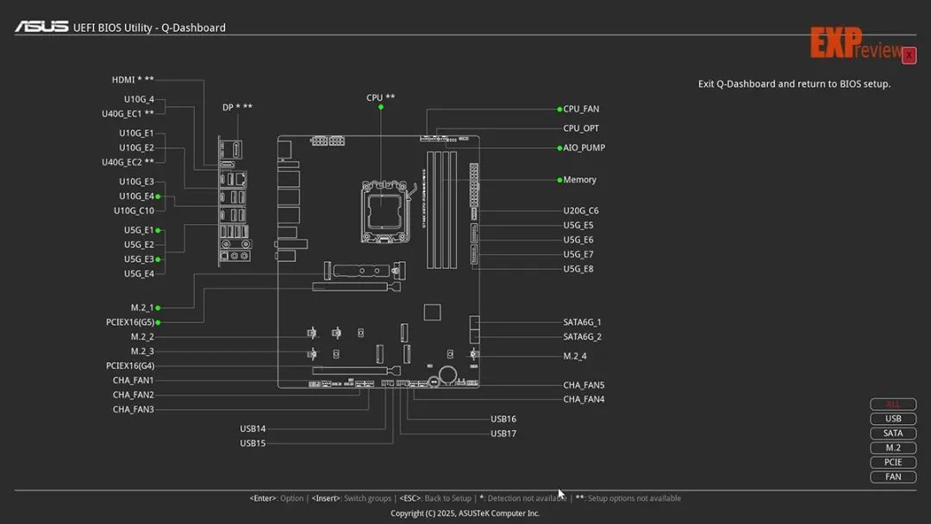Select USB16 header label

click(503, 419)
